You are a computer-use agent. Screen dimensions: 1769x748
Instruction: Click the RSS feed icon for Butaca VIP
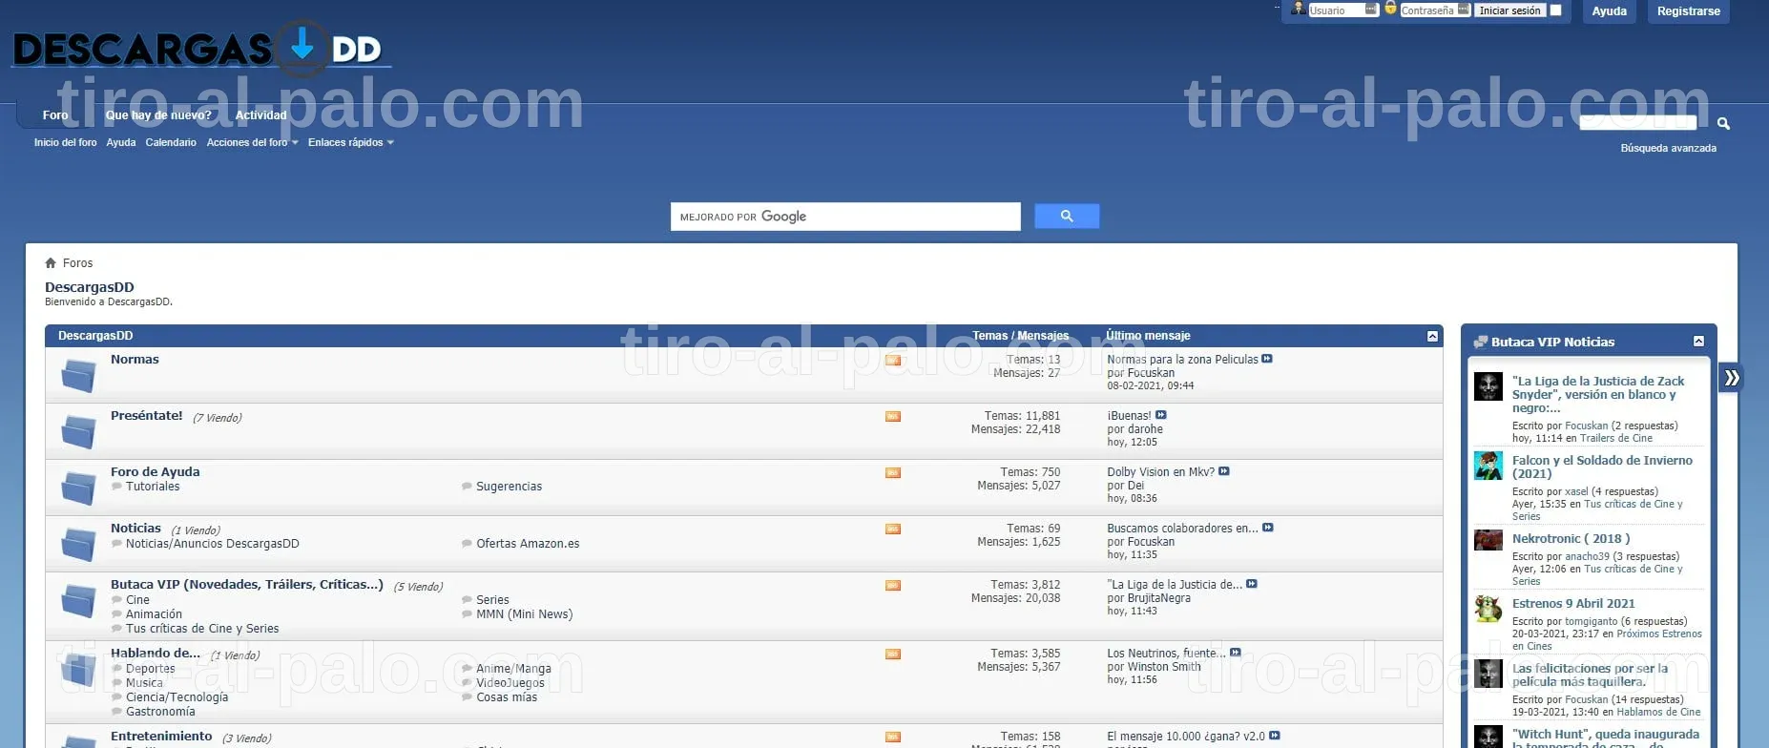tap(893, 585)
